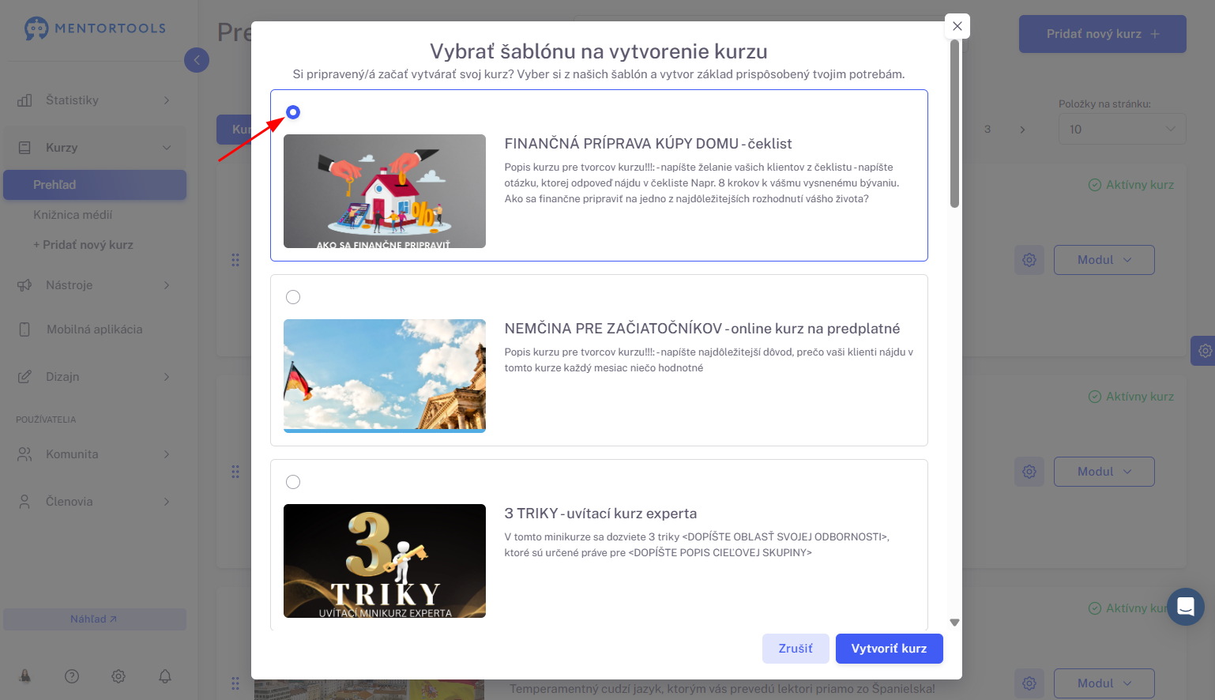Collapse sidebar with the round arrow button

(x=197, y=60)
